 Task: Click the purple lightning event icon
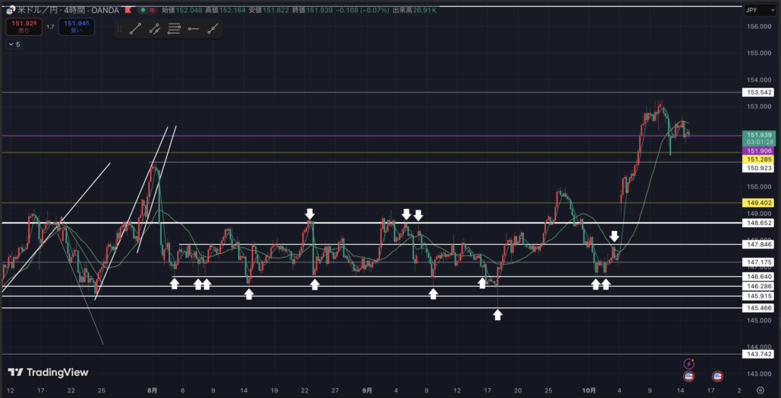coord(689,364)
